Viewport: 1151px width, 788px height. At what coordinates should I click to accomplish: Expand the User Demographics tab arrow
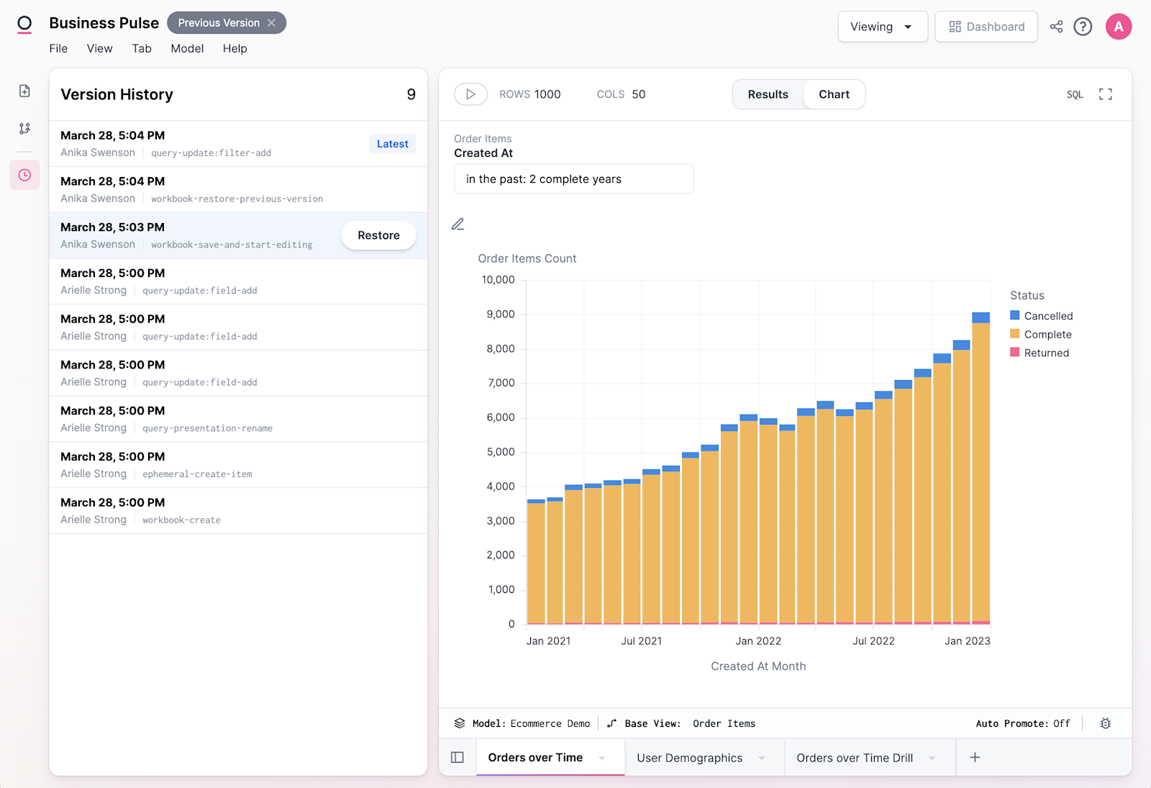762,758
